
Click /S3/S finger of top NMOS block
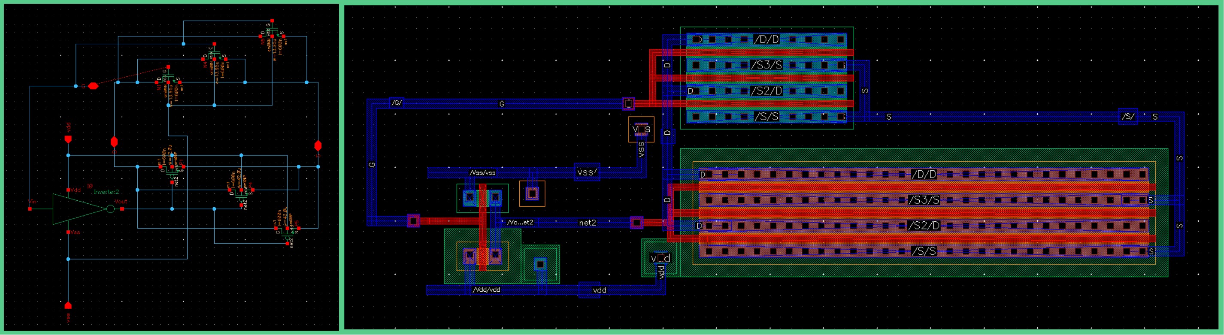coord(767,65)
